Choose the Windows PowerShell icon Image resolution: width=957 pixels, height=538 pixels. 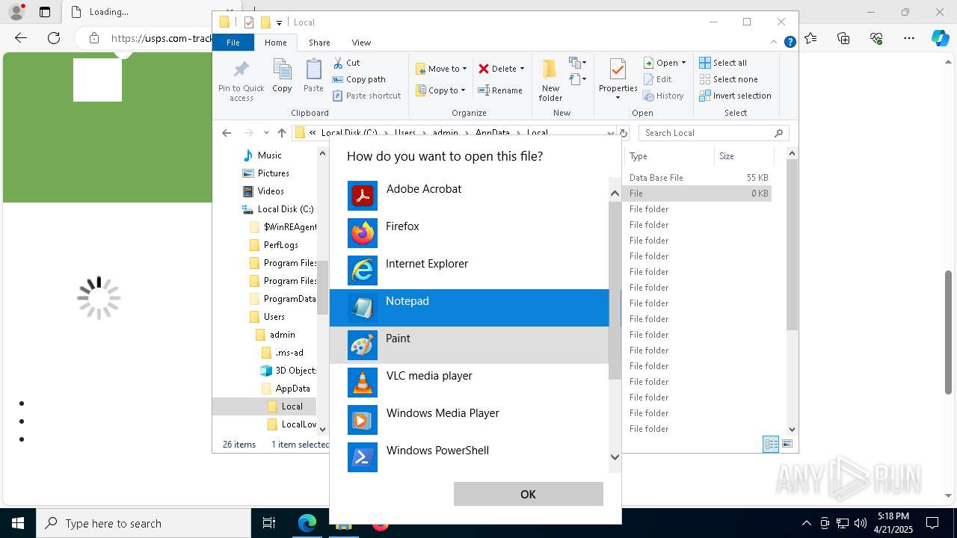pos(363,457)
